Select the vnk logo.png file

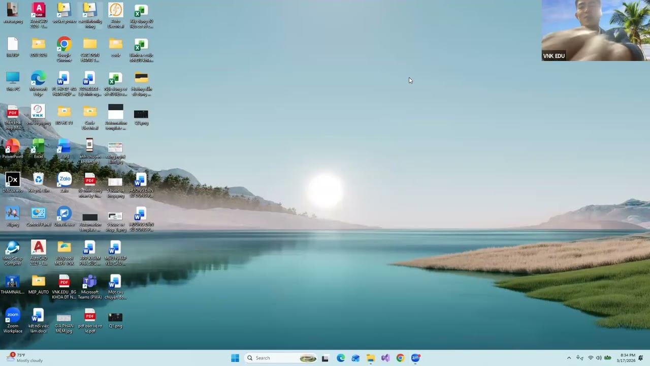click(x=39, y=115)
